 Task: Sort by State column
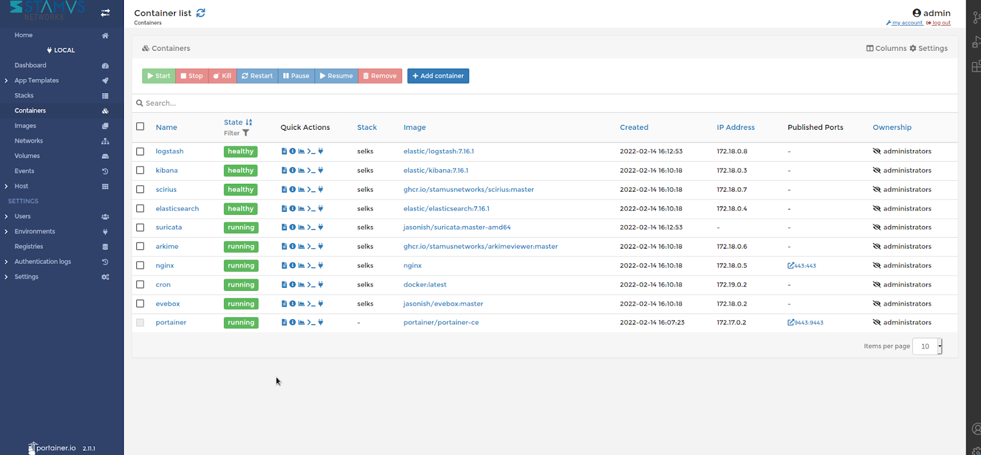pyautogui.click(x=238, y=122)
